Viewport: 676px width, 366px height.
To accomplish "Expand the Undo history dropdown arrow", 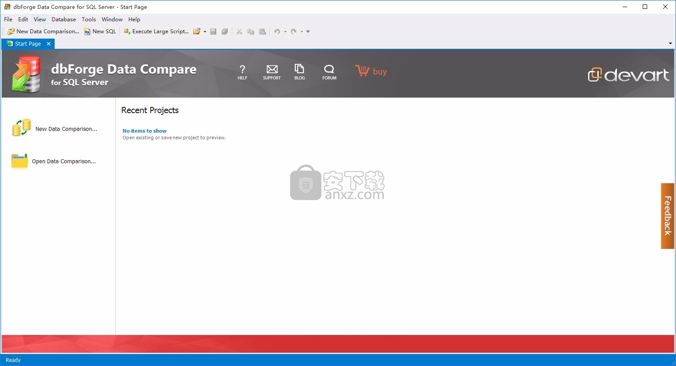I will click(285, 31).
